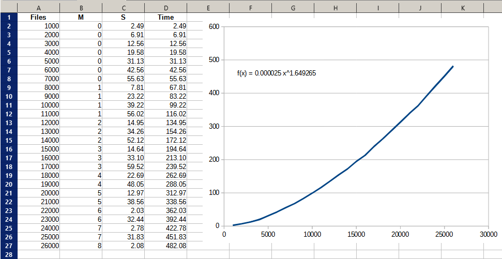Image resolution: width=502 pixels, height=259 pixels.
Task: Select row 1 header
Action: coord(9,17)
